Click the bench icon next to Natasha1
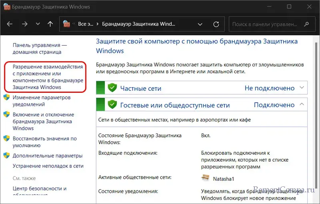The width and height of the screenshot is (320, 204). 205,178
